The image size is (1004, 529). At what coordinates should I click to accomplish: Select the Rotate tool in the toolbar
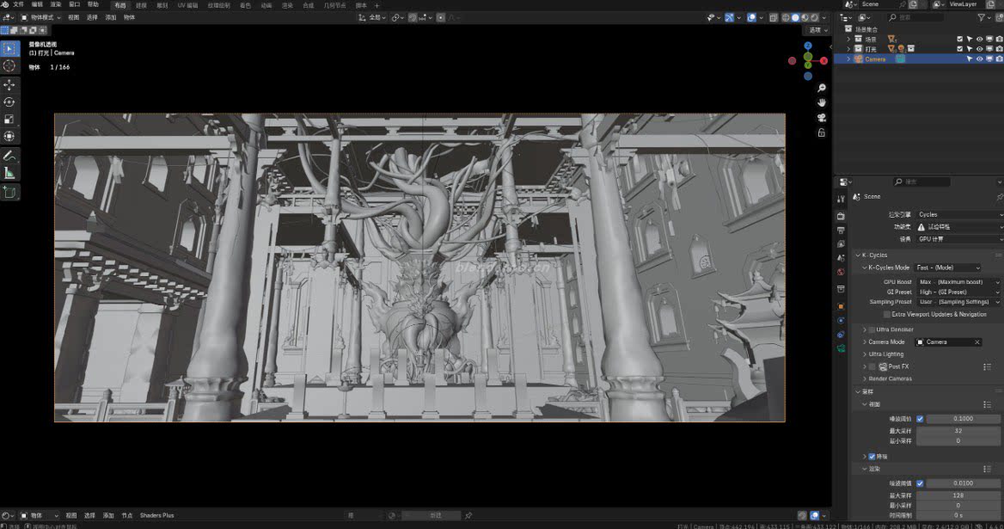(x=9, y=101)
